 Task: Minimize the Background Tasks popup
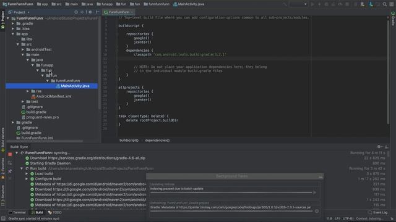[321, 176]
